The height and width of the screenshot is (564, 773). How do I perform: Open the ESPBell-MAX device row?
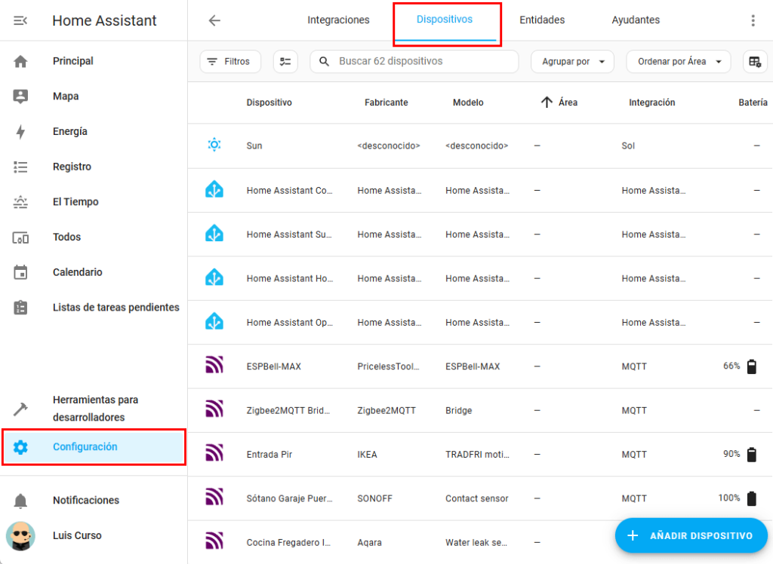274,366
